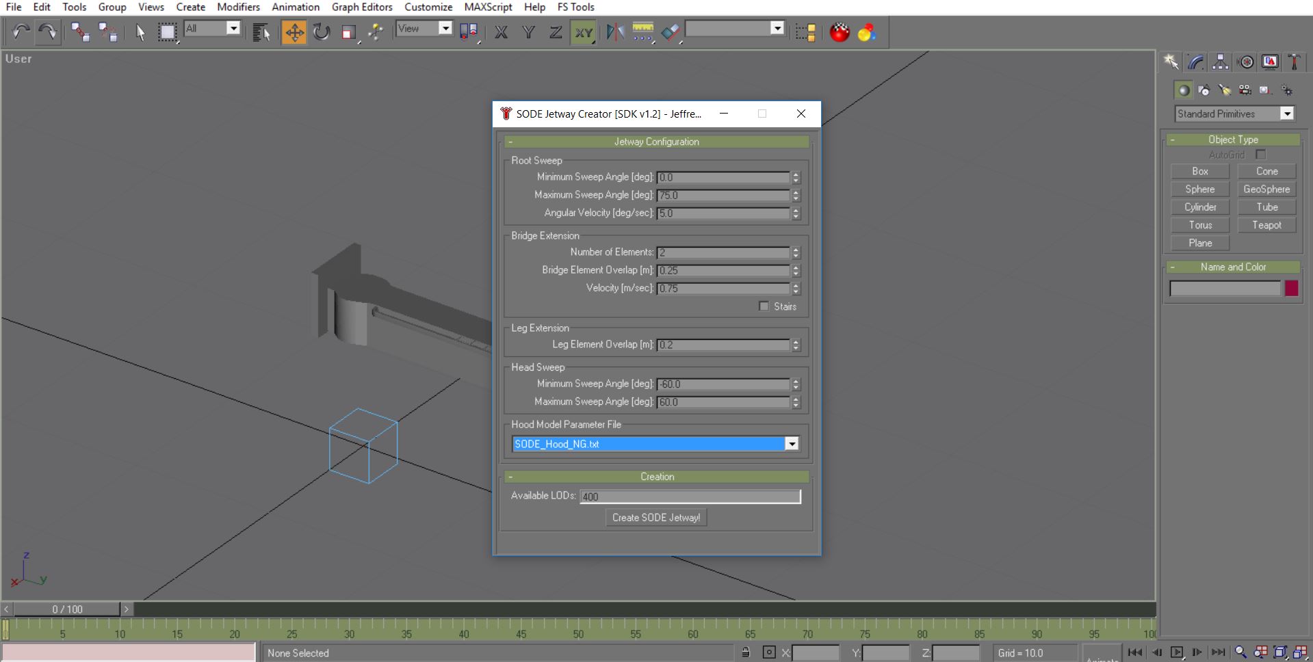Open the View reference coordinate dropdown
The height and width of the screenshot is (662, 1313).
click(x=445, y=28)
